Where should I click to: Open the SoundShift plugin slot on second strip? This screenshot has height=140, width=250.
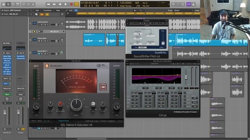point(21,56)
